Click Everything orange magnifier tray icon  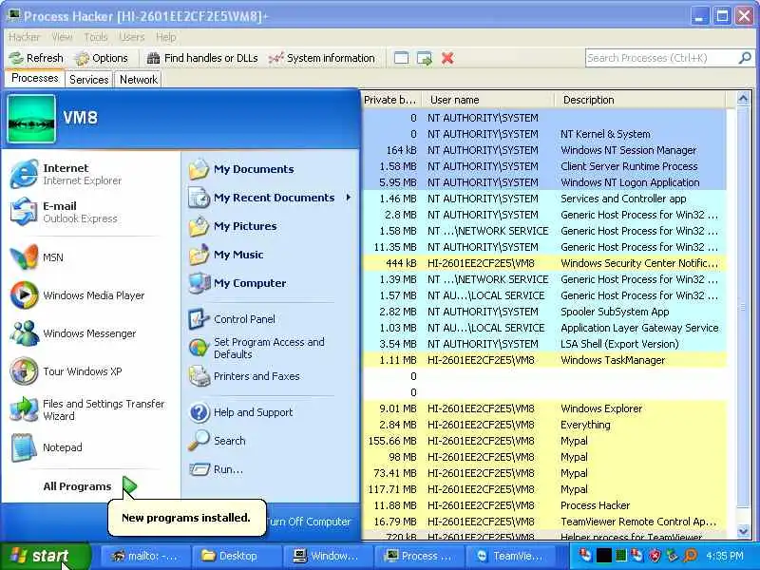(690, 556)
